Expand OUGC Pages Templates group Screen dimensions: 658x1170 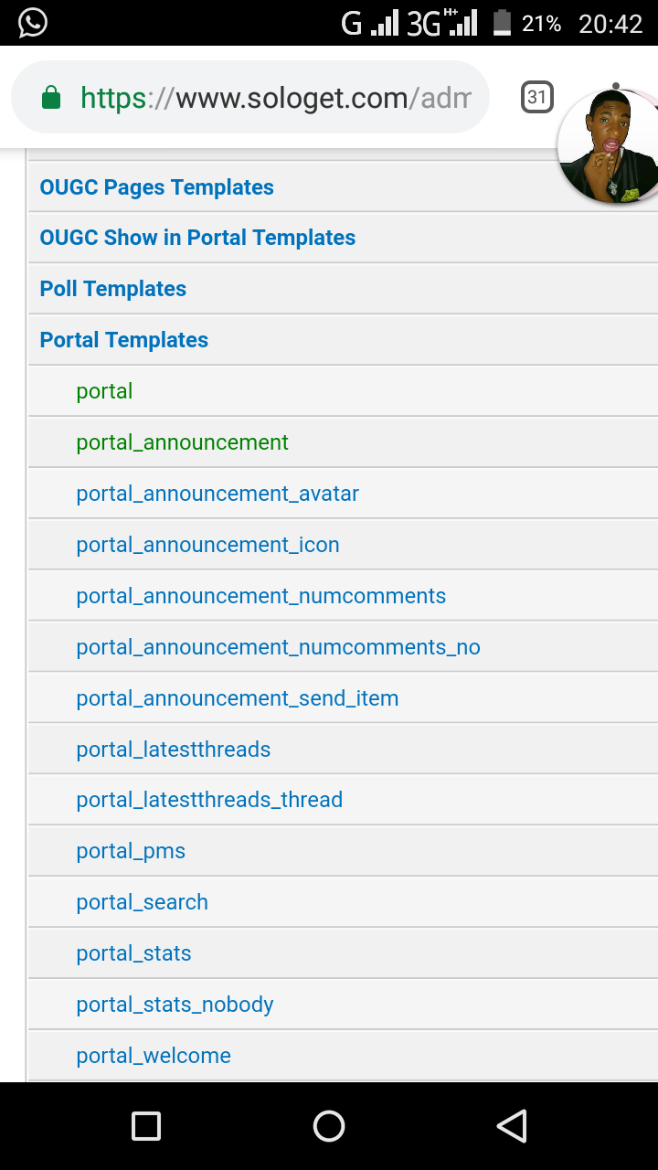coord(157,187)
